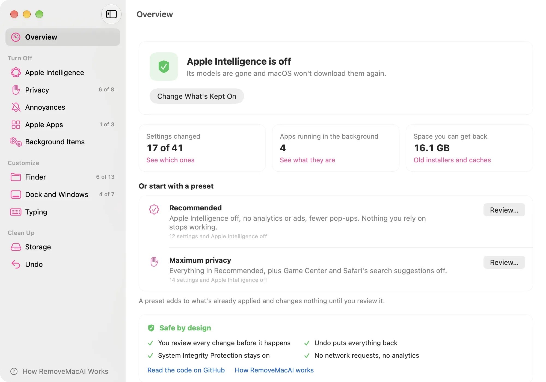Open the Apple Intelligence section
This screenshot has width=546, height=382.
[63, 72]
